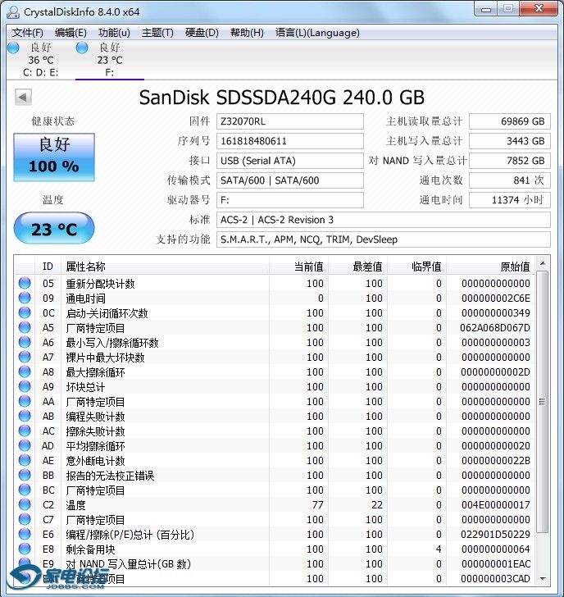This screenshot has width=564, height=597.
Task: Click raw value 062A068D067D in row A5
Action: pyautogui.click(x=495, y=327)
